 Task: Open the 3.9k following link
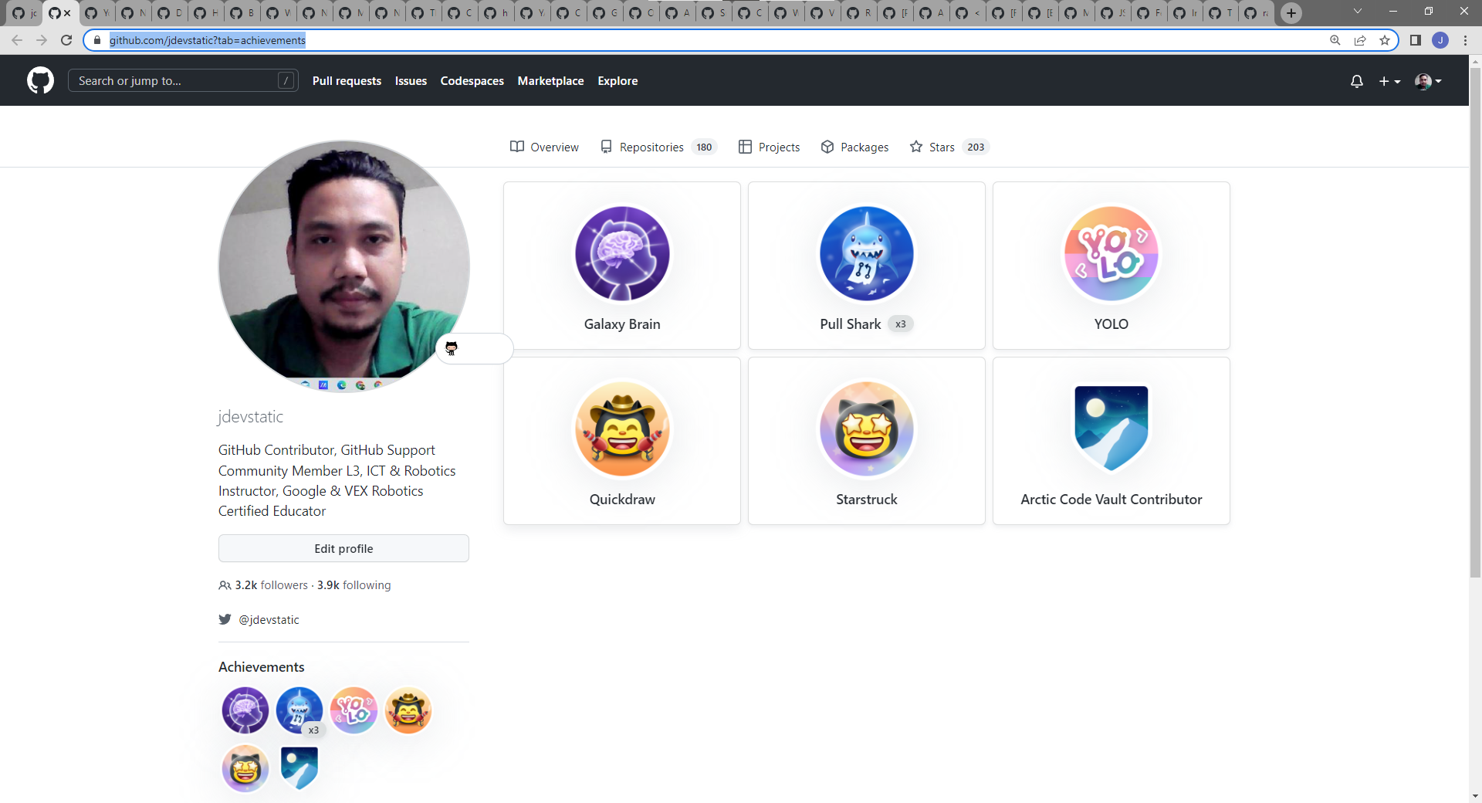pos(354,585)
